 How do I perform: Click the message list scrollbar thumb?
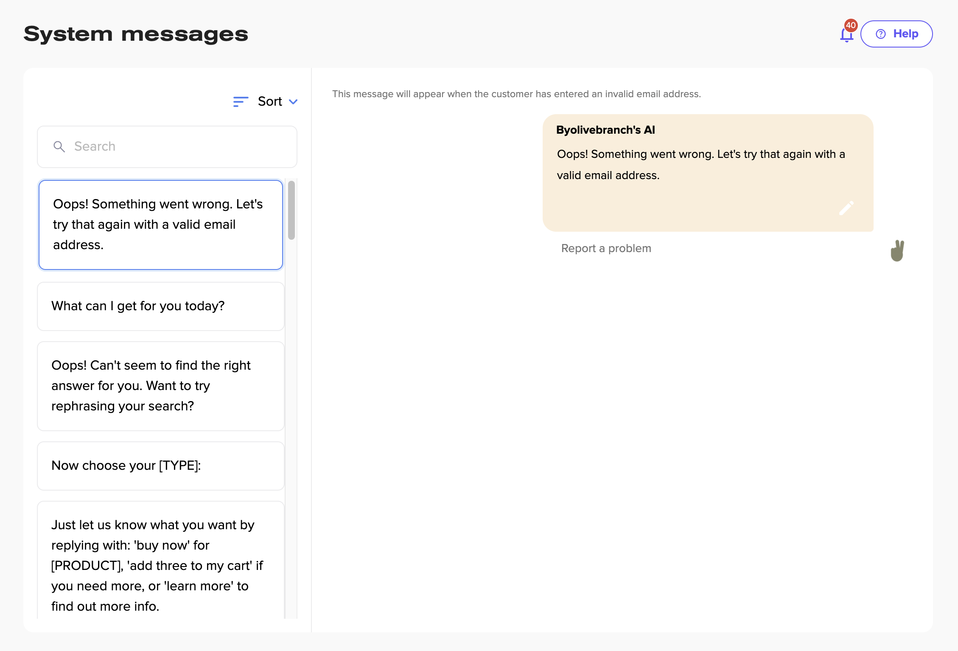(x=291, y=210)
